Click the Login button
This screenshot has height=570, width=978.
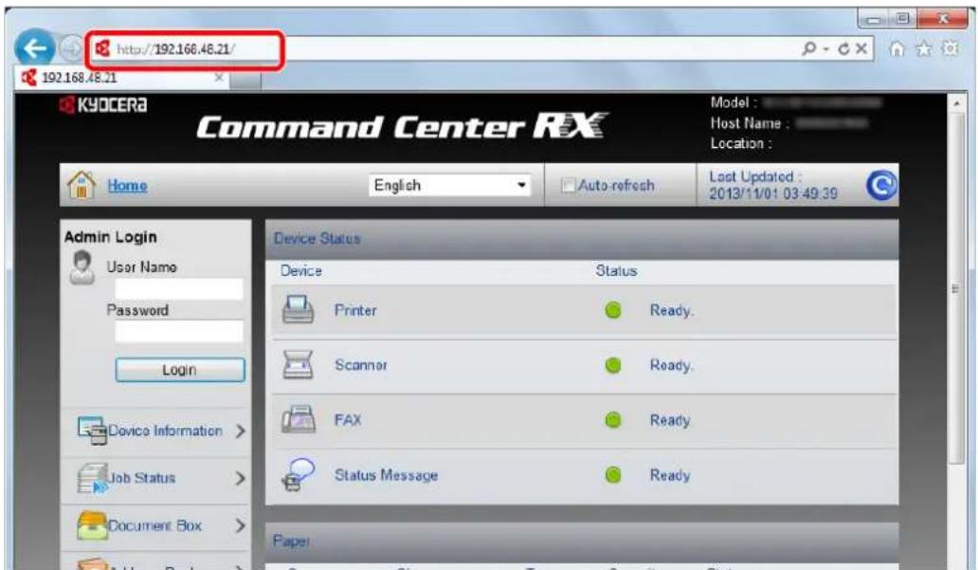(180, 370)
